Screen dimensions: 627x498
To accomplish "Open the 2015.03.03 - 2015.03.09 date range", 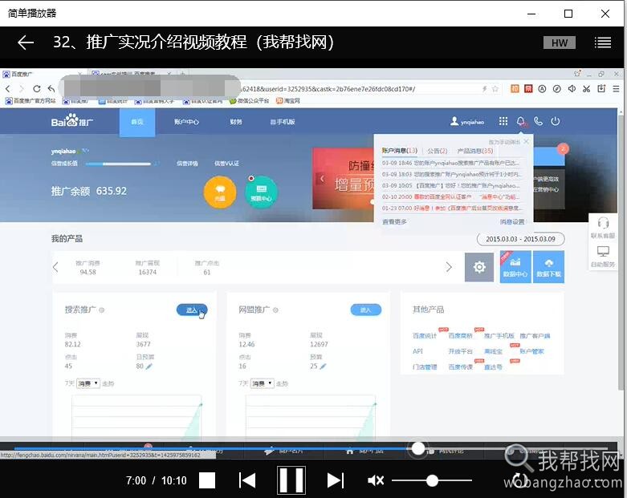I will tap(521, 239).
